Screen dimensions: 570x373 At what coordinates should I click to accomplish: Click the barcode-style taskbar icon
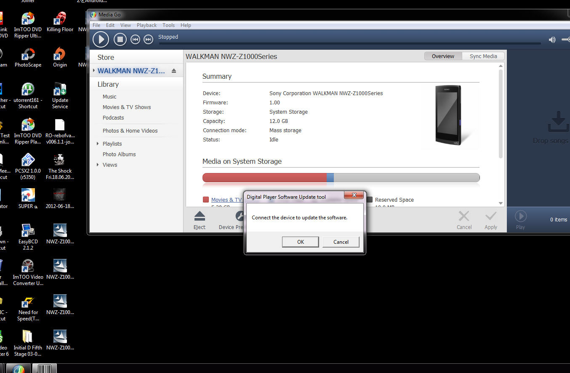point(44,369)
